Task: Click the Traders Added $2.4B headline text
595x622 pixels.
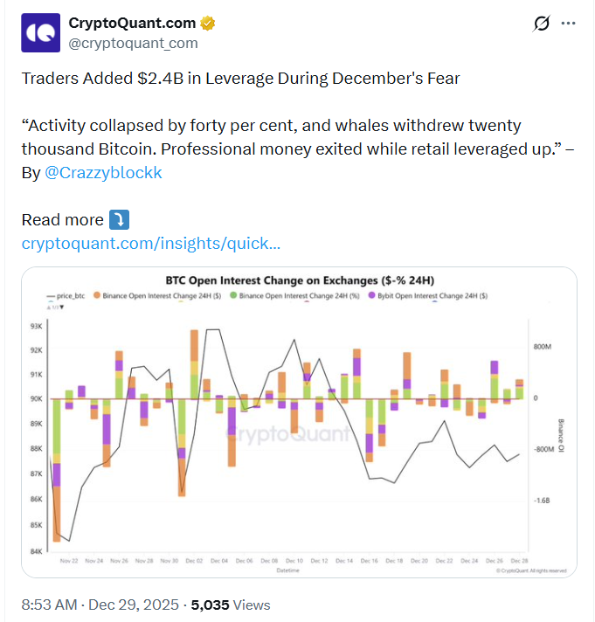Action: 240,79
